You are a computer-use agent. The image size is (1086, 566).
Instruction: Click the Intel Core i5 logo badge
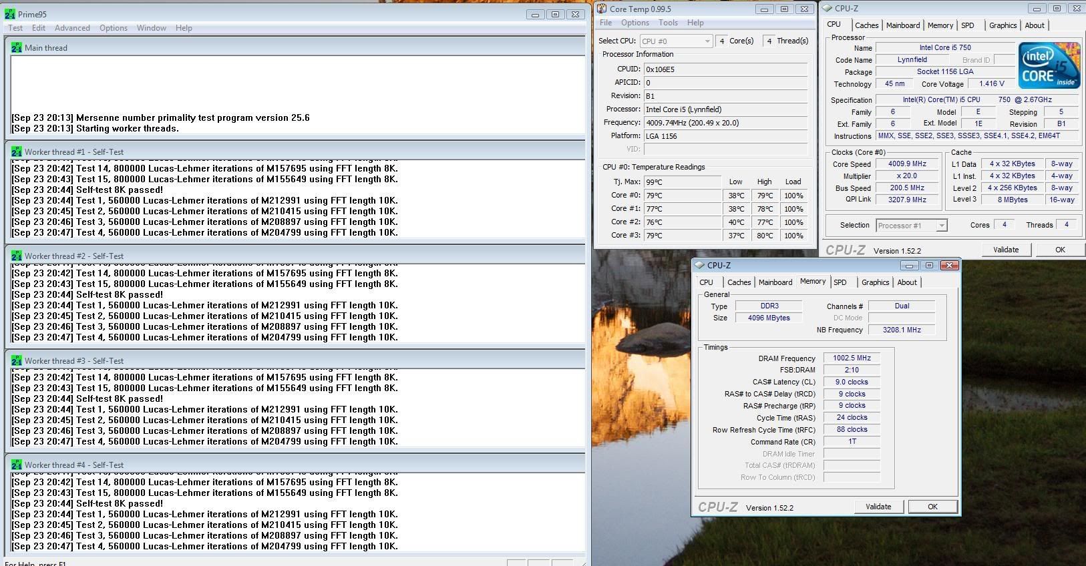click(1049, 65)
